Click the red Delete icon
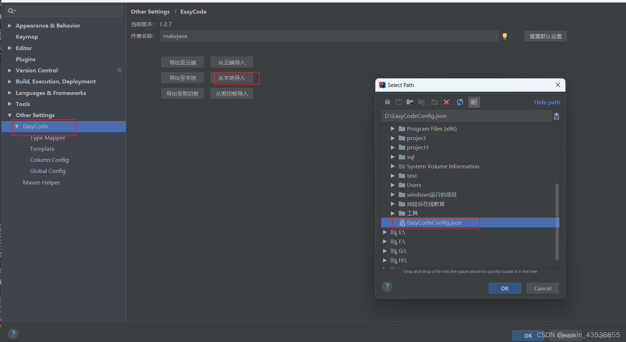 [446, 102]
